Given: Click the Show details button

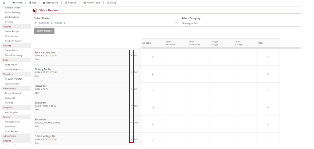Looking at the screenshot, I should tap(44, 31).
